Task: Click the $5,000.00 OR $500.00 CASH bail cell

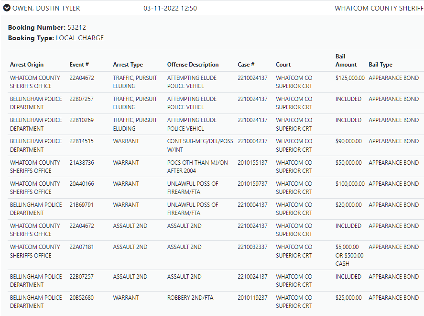Action: coord(349,255)
